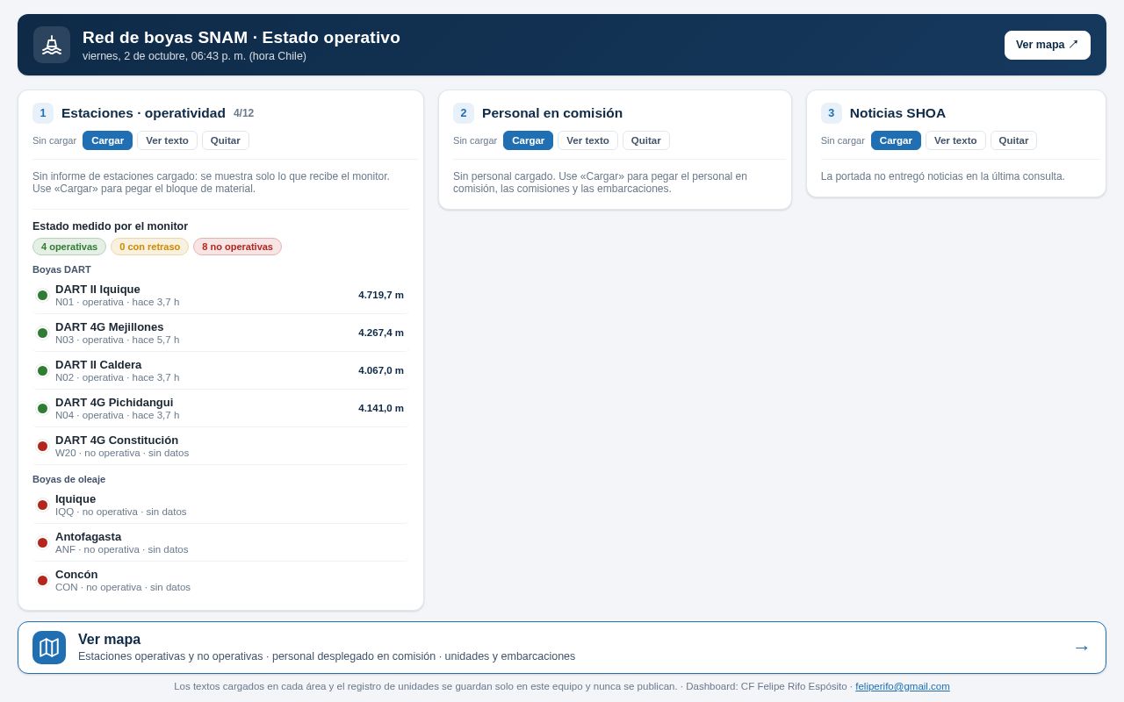Image resolution: width=1124 pixels, height=702 pixels.
Task: Click the 'Noticias SHOA' panel heading
Action: (897, 113)
